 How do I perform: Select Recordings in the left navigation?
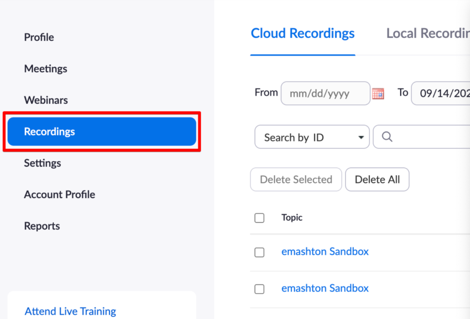click(x=102, y=132)
